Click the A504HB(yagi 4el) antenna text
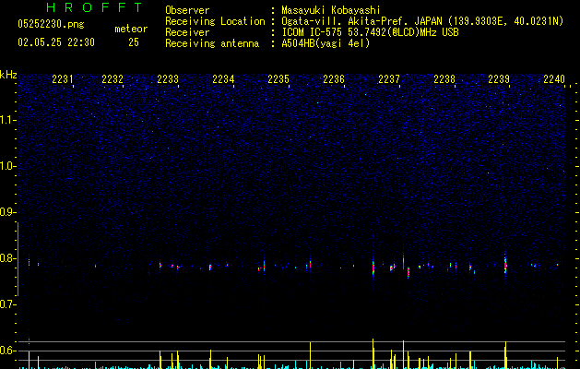The width and height of the screenshot is (580, 369). click(x=326, y=43)
